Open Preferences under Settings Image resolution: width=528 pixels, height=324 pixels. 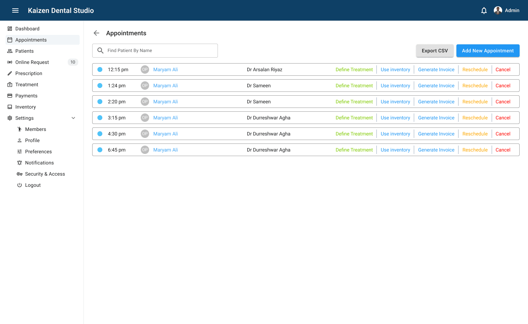coord(38,152)
